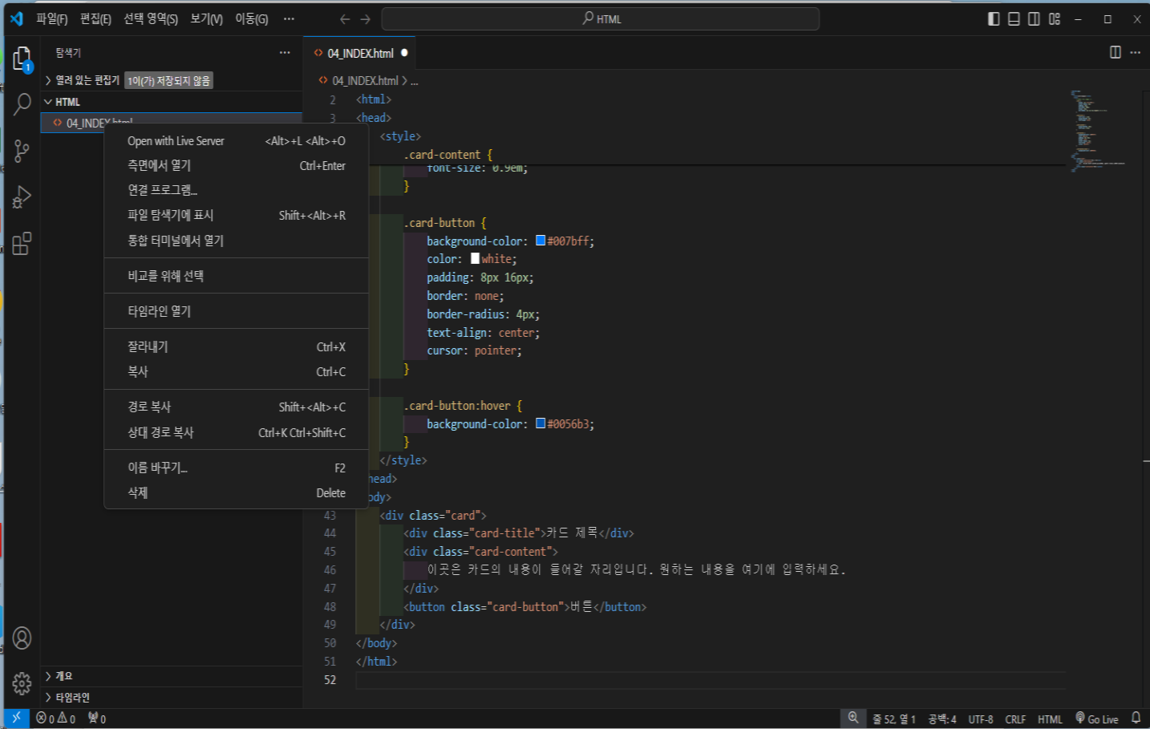Image resolution: width=1150 pixels, height=729 pixels.
Task: Toggle secondary side bar visibility
Action: coord(1035,18)
